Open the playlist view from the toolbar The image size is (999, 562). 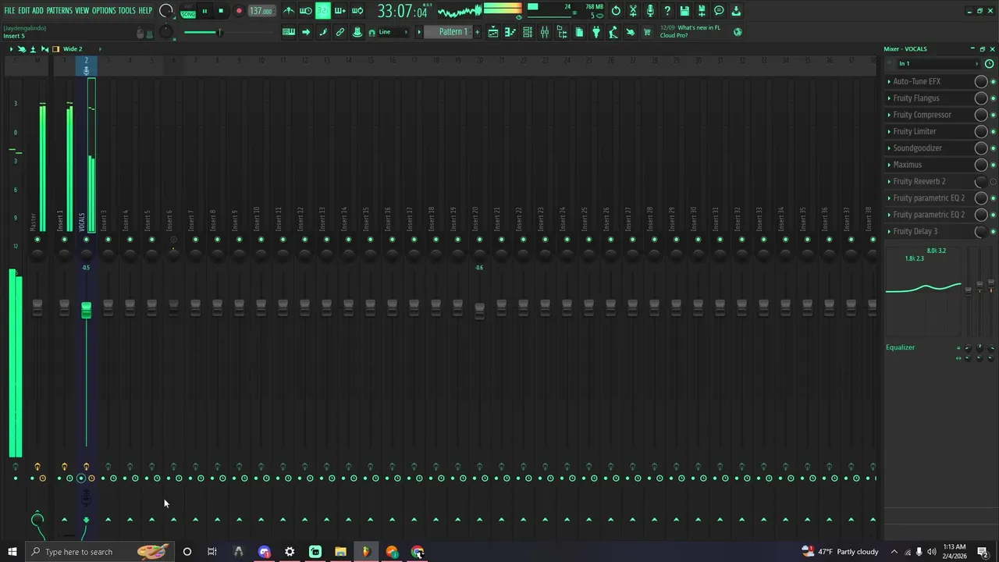point(492,32)
